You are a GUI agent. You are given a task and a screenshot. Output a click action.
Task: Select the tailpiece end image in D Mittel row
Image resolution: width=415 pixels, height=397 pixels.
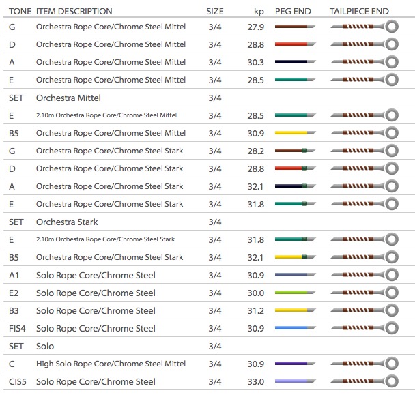click(364, 44)
